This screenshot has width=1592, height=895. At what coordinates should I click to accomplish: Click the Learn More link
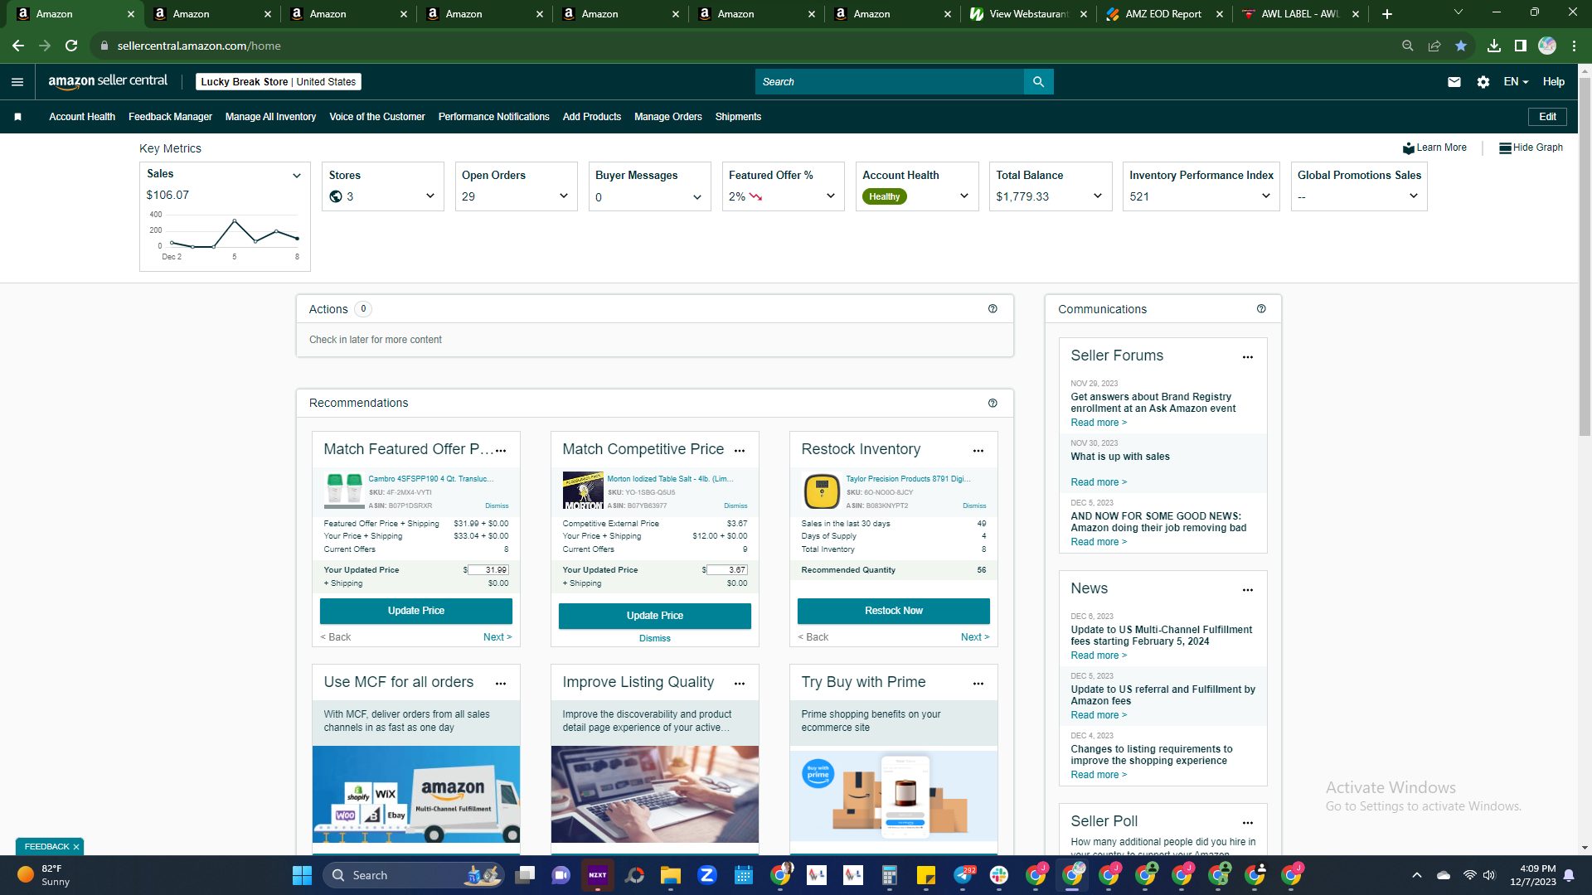(x=1434, y=148)
